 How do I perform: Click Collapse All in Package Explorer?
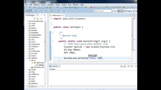click(34, 18)
